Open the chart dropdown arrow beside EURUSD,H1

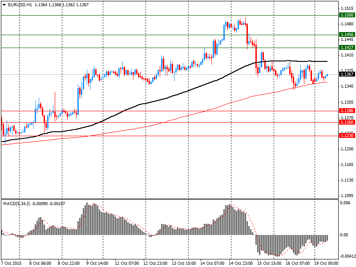coord(4,5)
